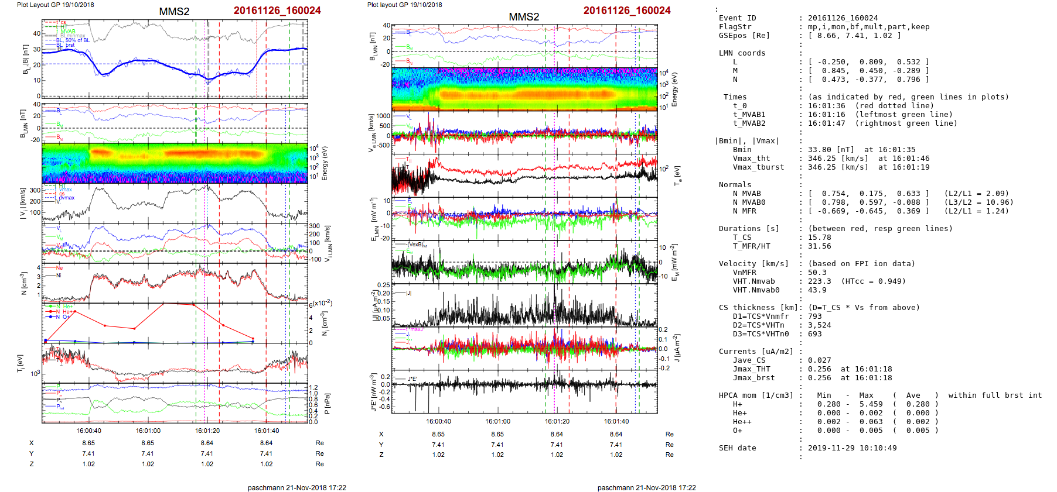This screenshot has width=1057, height=492.
Task: Click the MMS2 title above the right plot
Action: point(524,17)
